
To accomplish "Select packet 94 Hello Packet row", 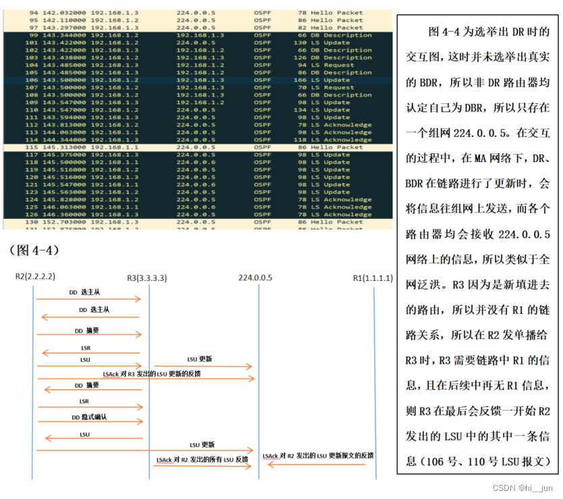I will click(x=198, y=13).
